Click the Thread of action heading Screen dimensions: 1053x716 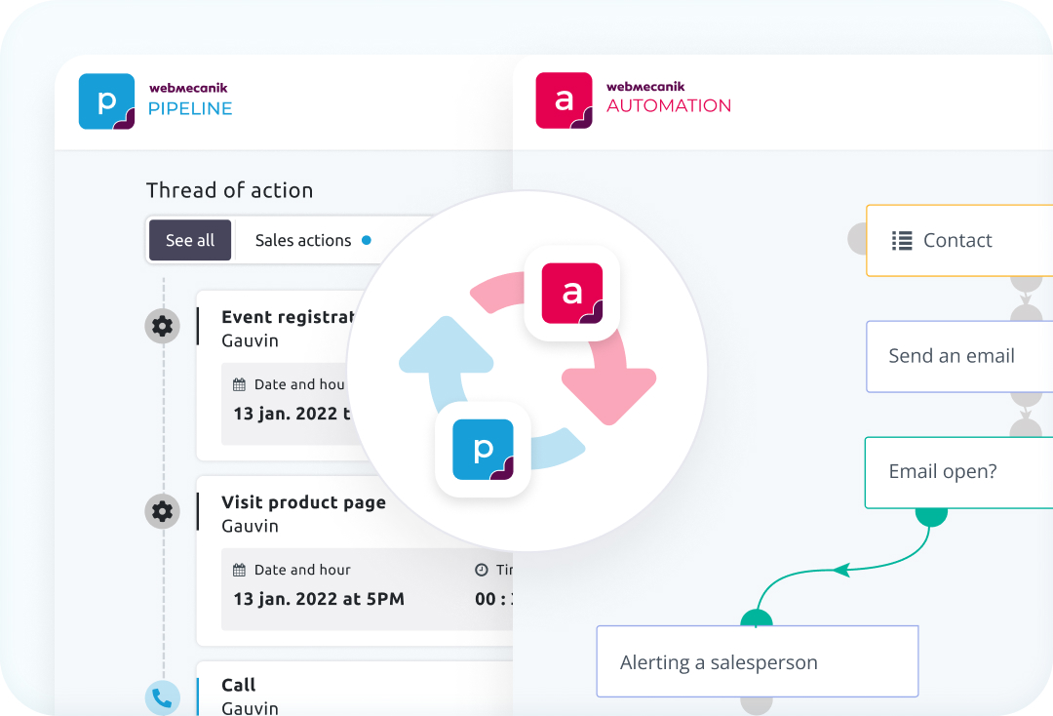(x=229, y=190)
